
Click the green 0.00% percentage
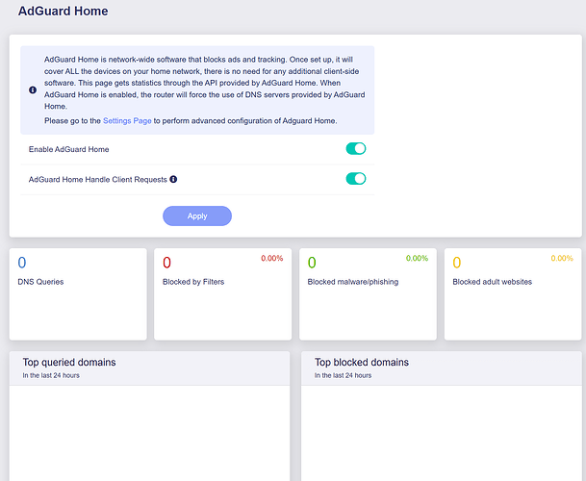(417, 259)
